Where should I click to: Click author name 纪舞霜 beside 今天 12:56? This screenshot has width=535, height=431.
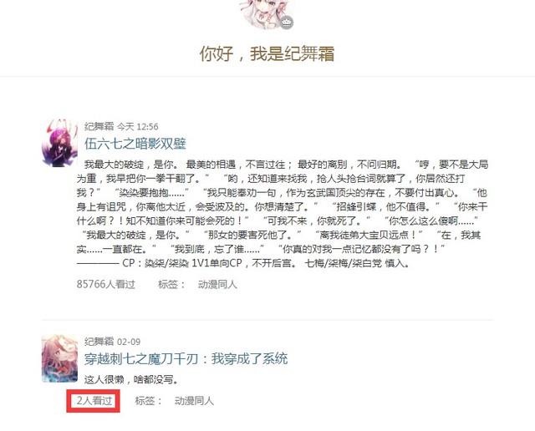(x=99, y=126)
